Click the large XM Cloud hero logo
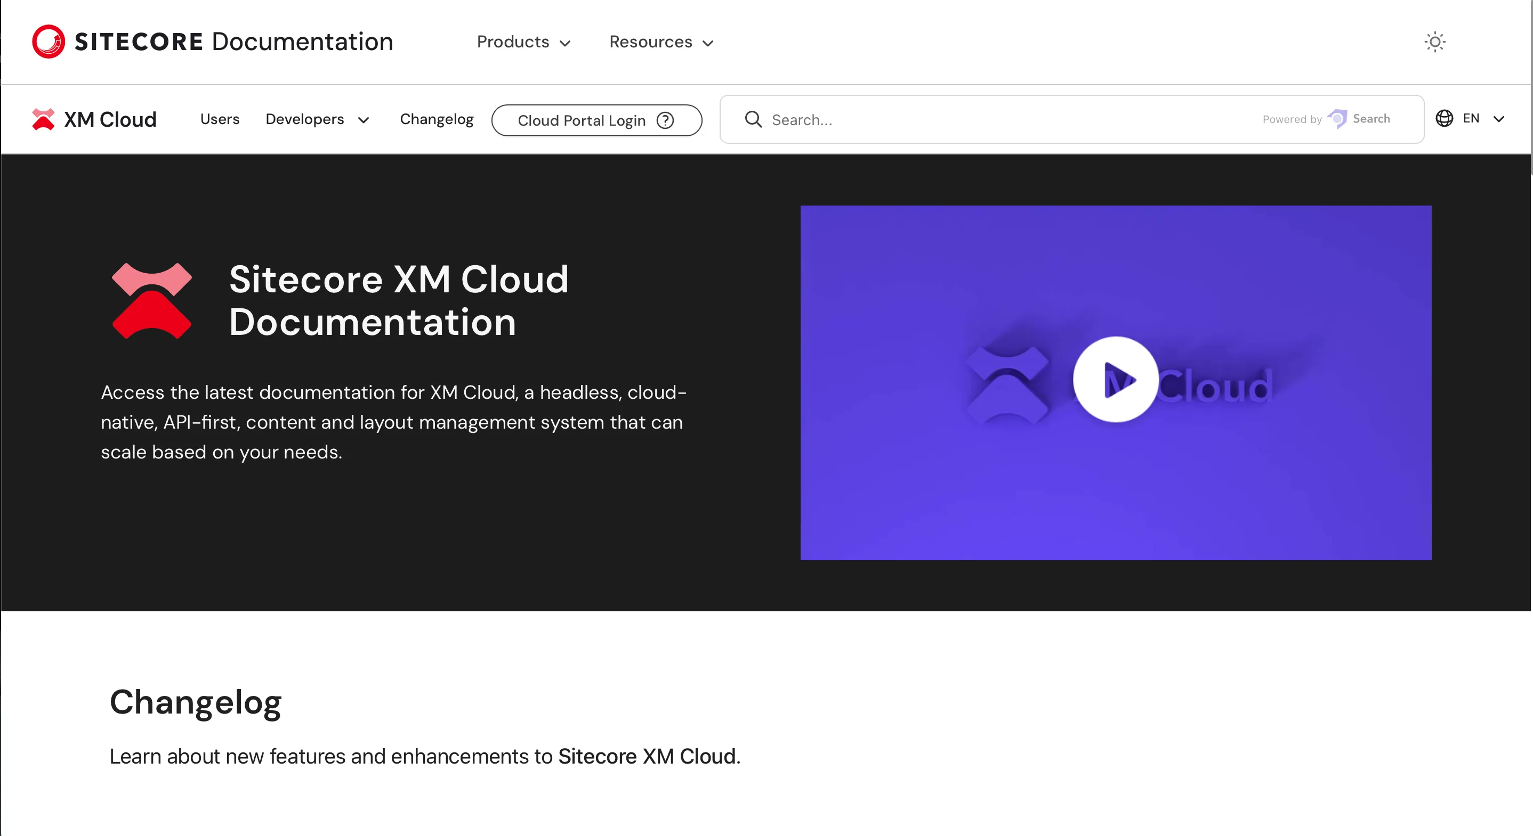The height and width of the screenshot is (836, 1533). point(152,301)
